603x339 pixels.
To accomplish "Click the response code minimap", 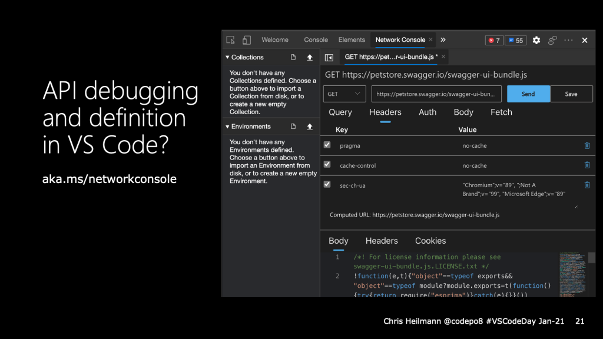I will click(x=572, y=274).
